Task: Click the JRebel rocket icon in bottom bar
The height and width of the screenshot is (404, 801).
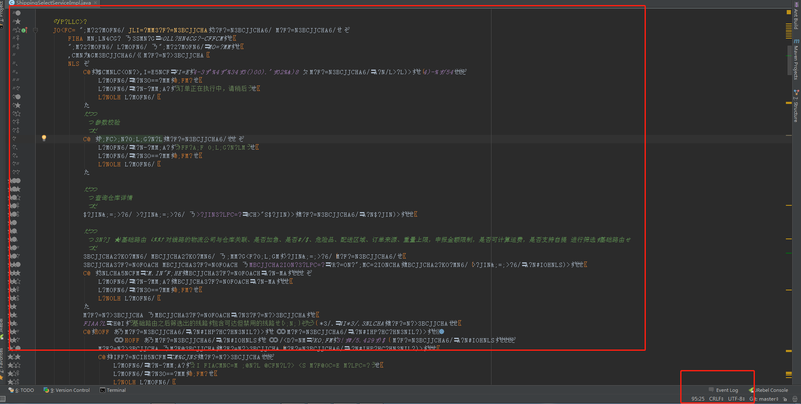Action: [752, 390]
